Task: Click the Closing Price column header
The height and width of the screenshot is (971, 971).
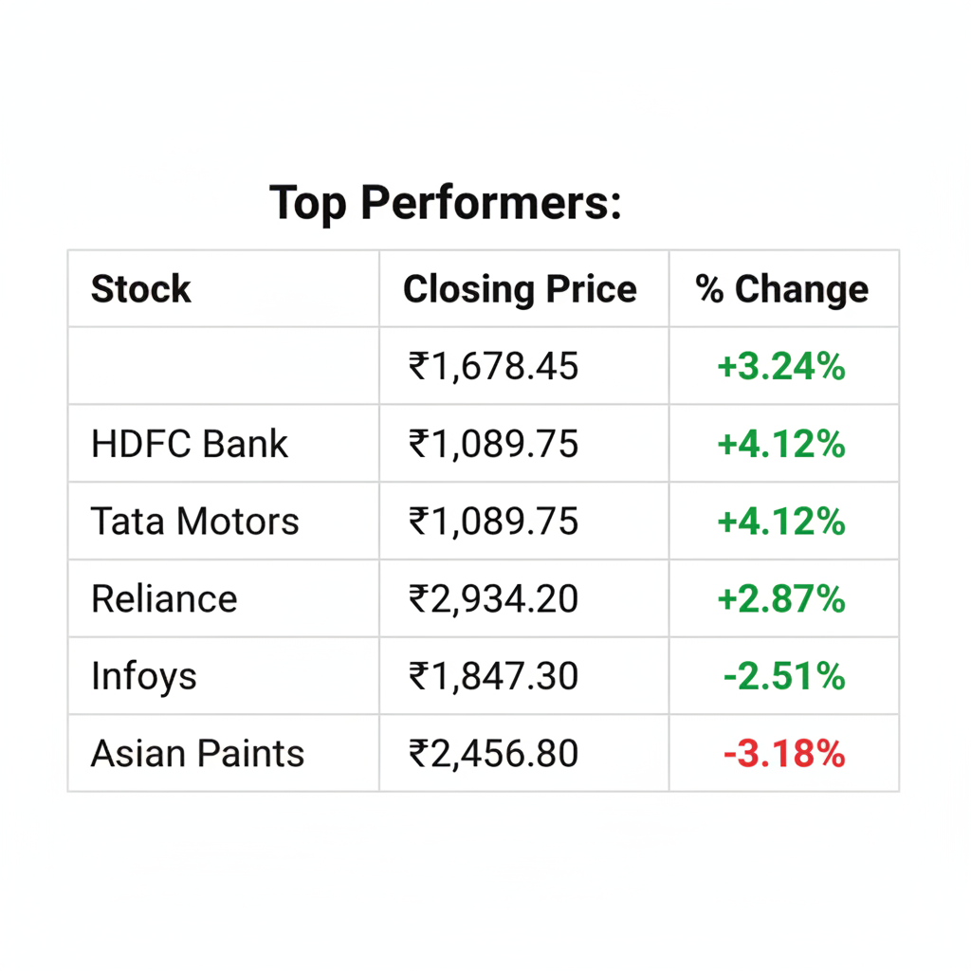Action: click(x=520, y=289)
